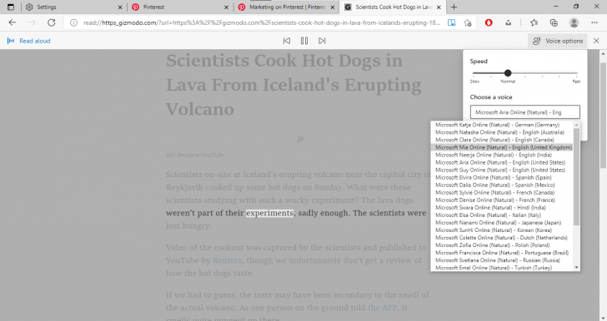Open Settings and more ellipsis menu
Image resolution: width=607 pixels, height=321 pixels.
[x=594, y=22]
